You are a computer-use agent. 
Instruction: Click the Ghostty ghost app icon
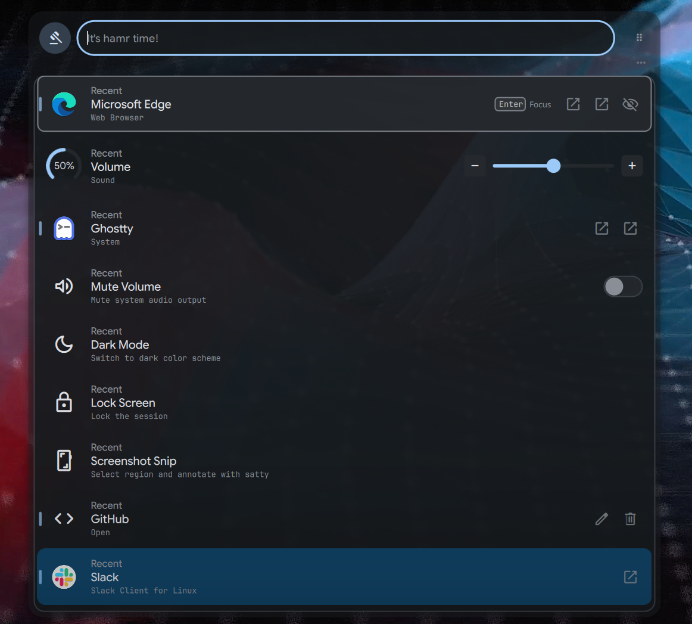tap(64, 228)
